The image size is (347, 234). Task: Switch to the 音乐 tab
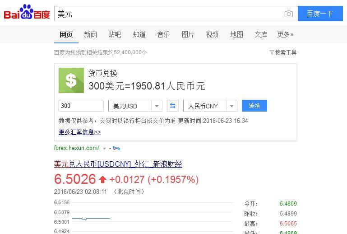[x=163, y=35]
